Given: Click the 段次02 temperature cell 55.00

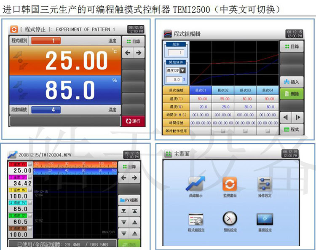Looking at the screenshot, I should coord(223,99).
